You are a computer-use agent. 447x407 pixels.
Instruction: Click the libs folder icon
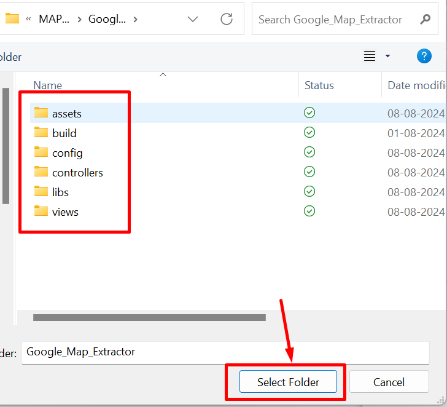click(x=41, y=191)
